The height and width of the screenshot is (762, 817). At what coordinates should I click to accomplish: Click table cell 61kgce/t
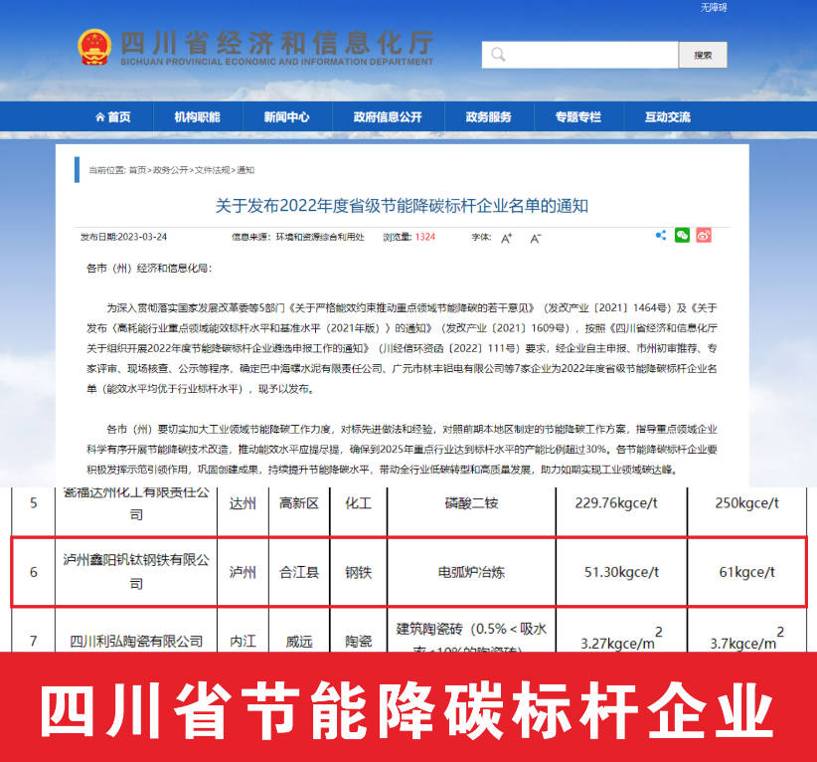tap(747, 573)
